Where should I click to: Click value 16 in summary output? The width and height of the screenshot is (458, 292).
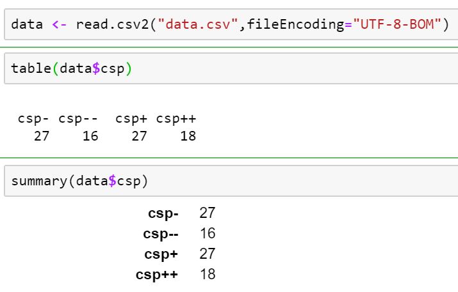(x=208, y=234)
